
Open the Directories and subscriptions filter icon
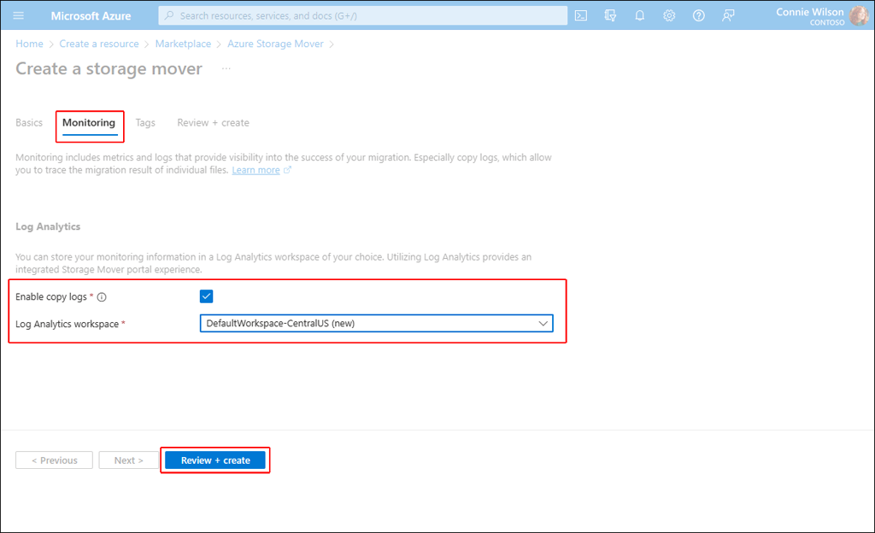(x=610, y=15)
